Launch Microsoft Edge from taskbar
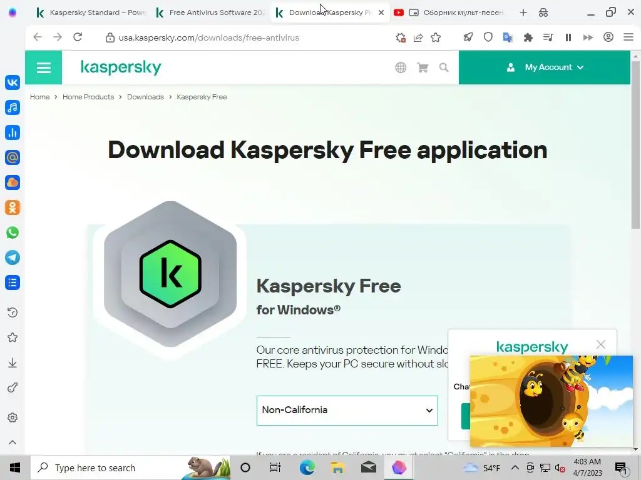 pyautogui.click(x=307, y=467)
